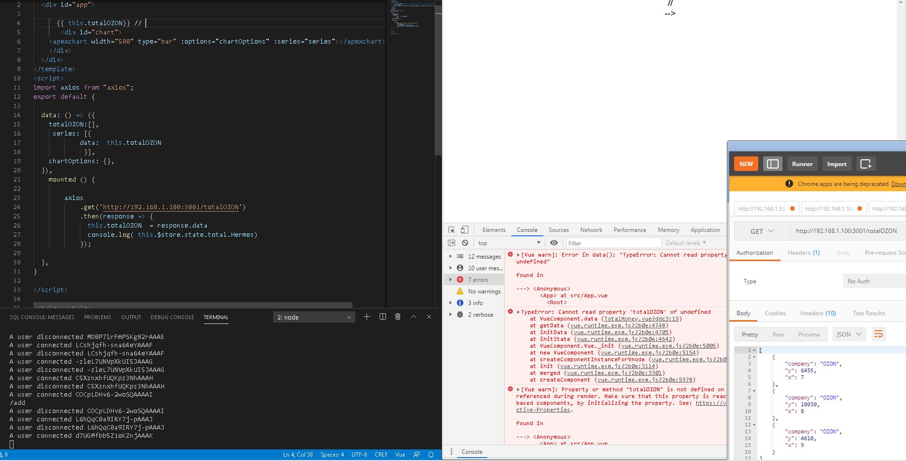This screenshot has width=906, height=461.
Task: Open the GET method dropdown in Postman
Action: [x=763, y=231]
